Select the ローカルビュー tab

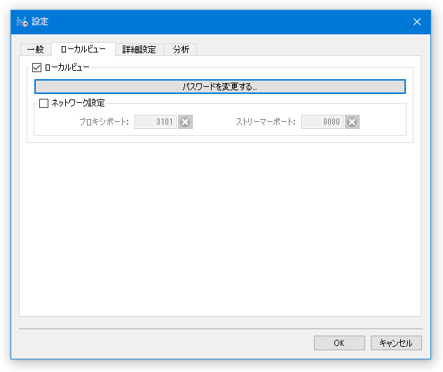pos(83,49)
